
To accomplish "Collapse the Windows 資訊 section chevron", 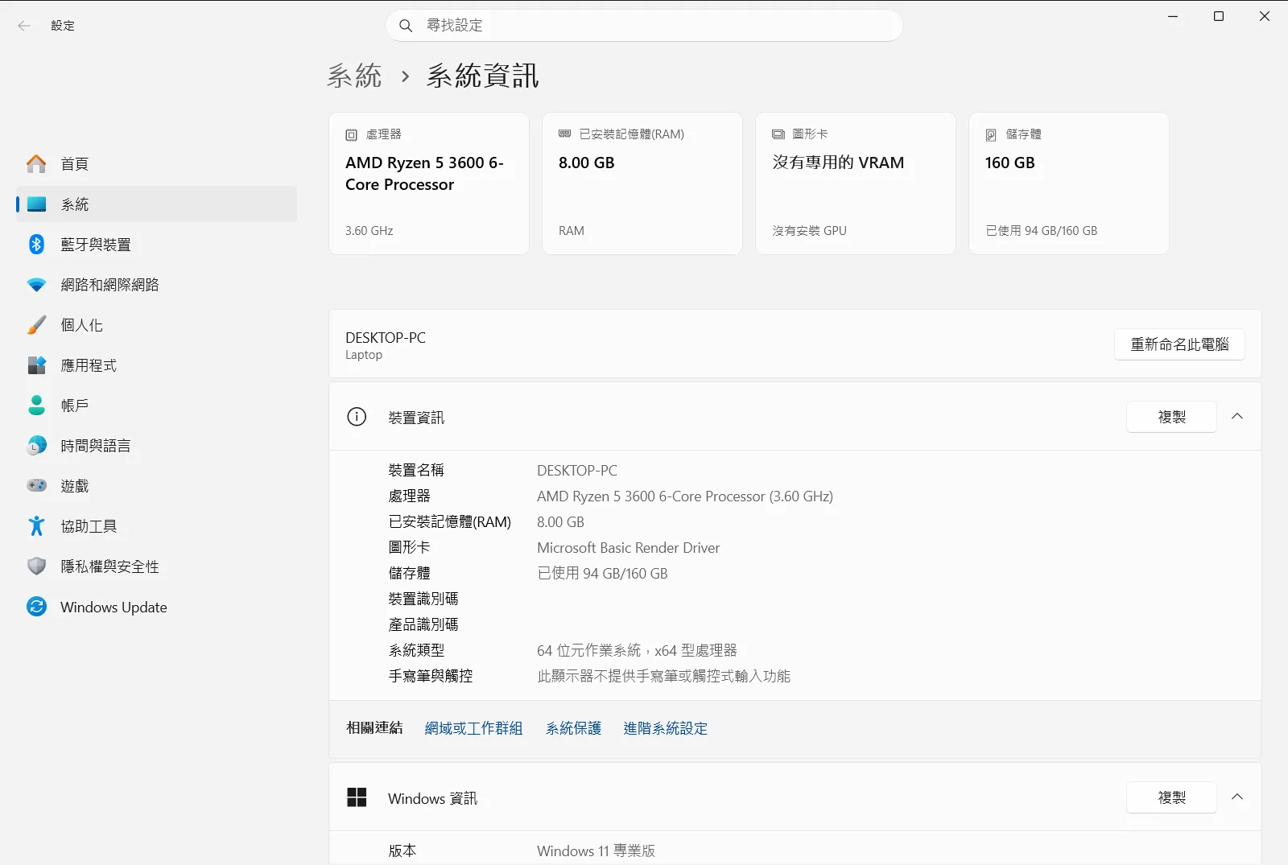I will [1237, 797].
